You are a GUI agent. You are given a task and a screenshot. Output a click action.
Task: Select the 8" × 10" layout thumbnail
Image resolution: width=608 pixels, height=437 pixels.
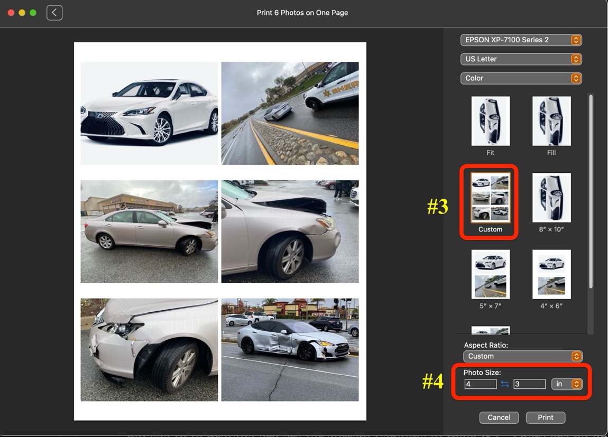(551, 198)
